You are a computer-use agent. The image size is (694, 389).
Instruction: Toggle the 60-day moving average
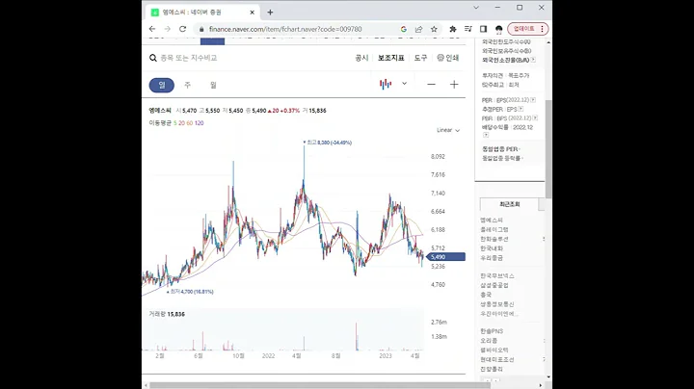tap(190, 123)
